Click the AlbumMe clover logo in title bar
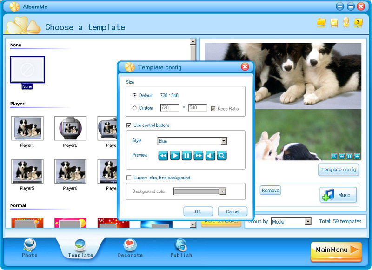The width and height of the screenshot is (372, 270). point(14,7)
